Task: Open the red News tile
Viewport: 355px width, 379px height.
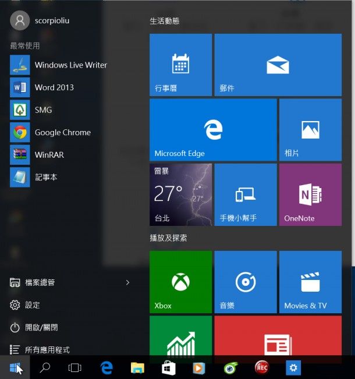Action: pyautogui.click(x=278, y=335)
